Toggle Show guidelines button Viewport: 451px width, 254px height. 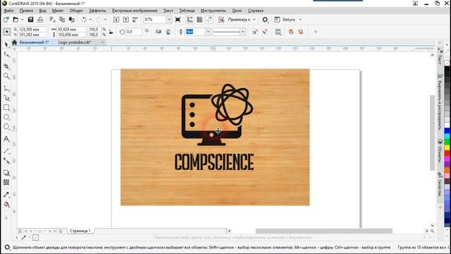209,20
